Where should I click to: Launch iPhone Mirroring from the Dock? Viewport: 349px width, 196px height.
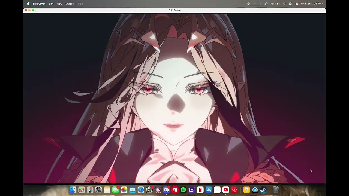[90, 190]
